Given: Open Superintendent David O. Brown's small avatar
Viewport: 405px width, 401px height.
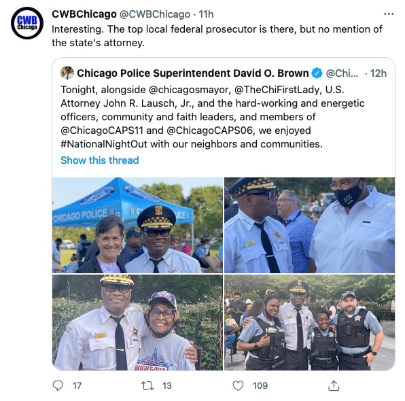Looking at the screenshot, I should 67,73.
